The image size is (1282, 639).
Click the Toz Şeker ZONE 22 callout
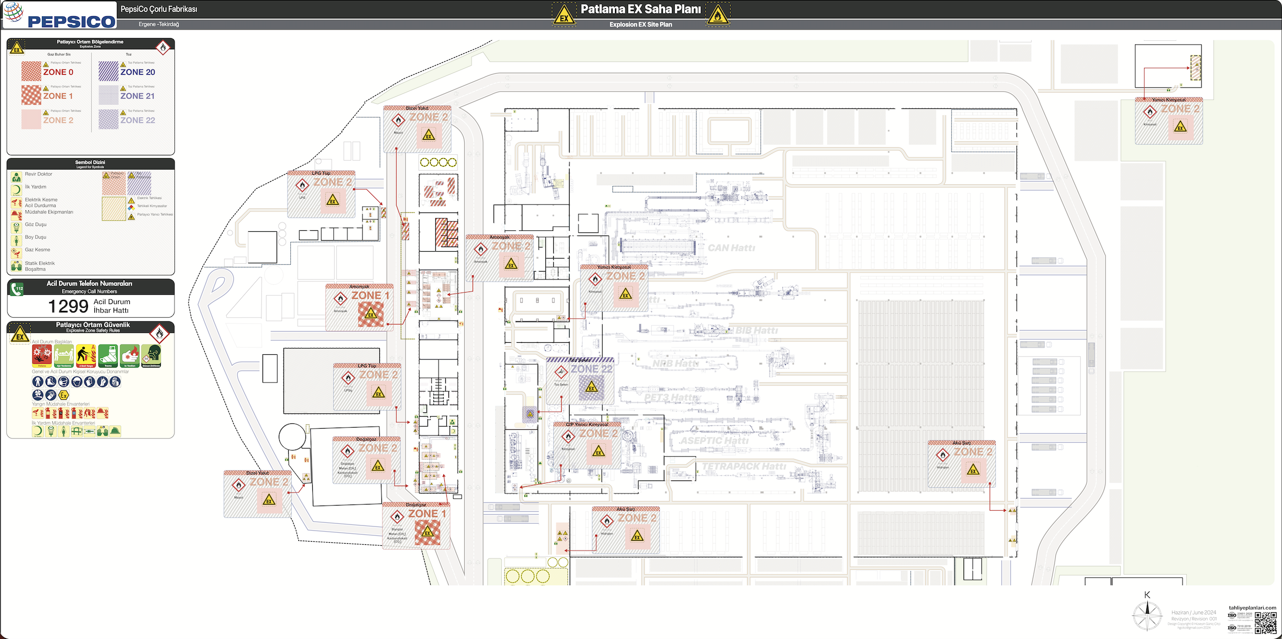pyautogui.click(x=579, y=381)
